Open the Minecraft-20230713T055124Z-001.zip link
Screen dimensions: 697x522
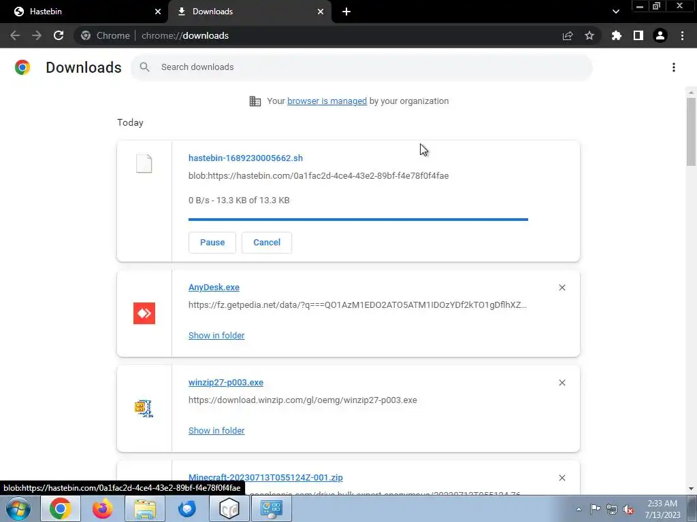[x=265, y=478]
